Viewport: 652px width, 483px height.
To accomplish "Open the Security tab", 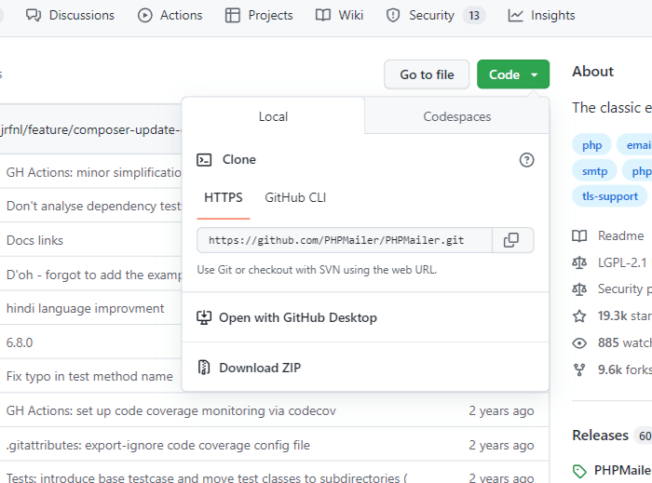I will click(435, 16).
